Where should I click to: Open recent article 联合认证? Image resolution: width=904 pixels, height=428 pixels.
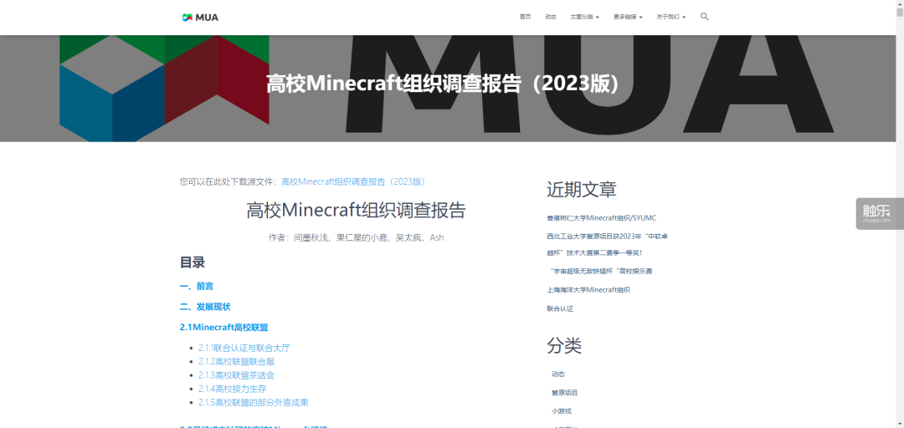pos(560,308)
